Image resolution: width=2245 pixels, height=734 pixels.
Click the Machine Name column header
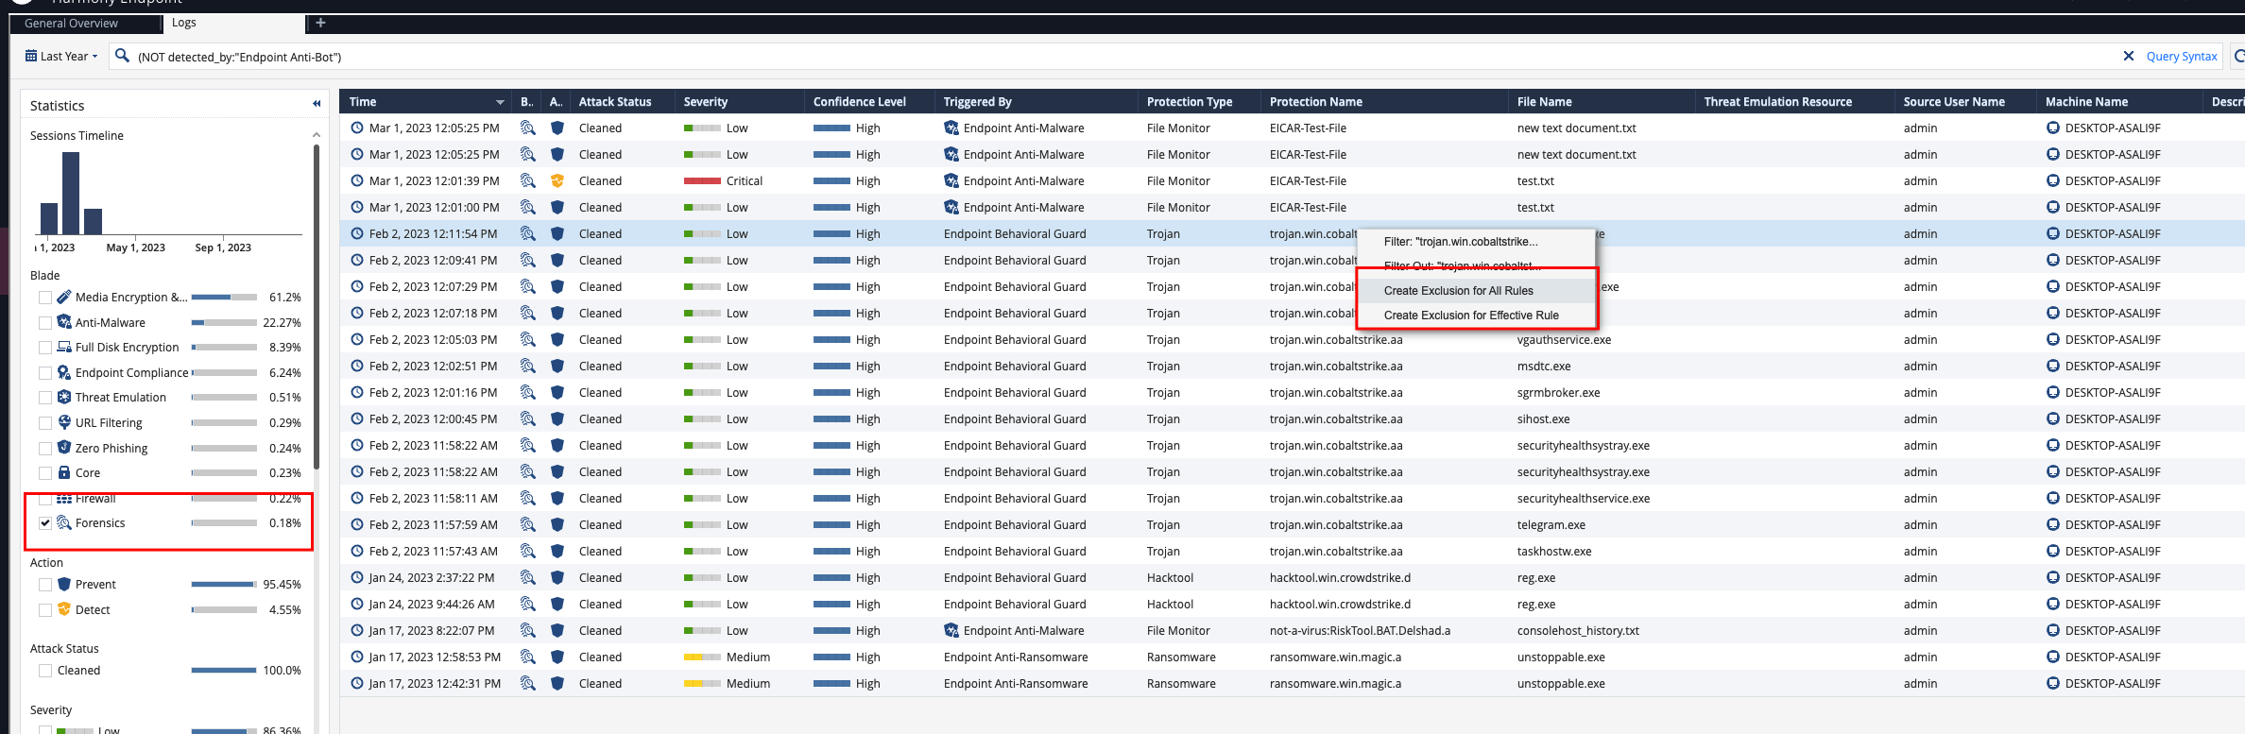(2086, 102)
